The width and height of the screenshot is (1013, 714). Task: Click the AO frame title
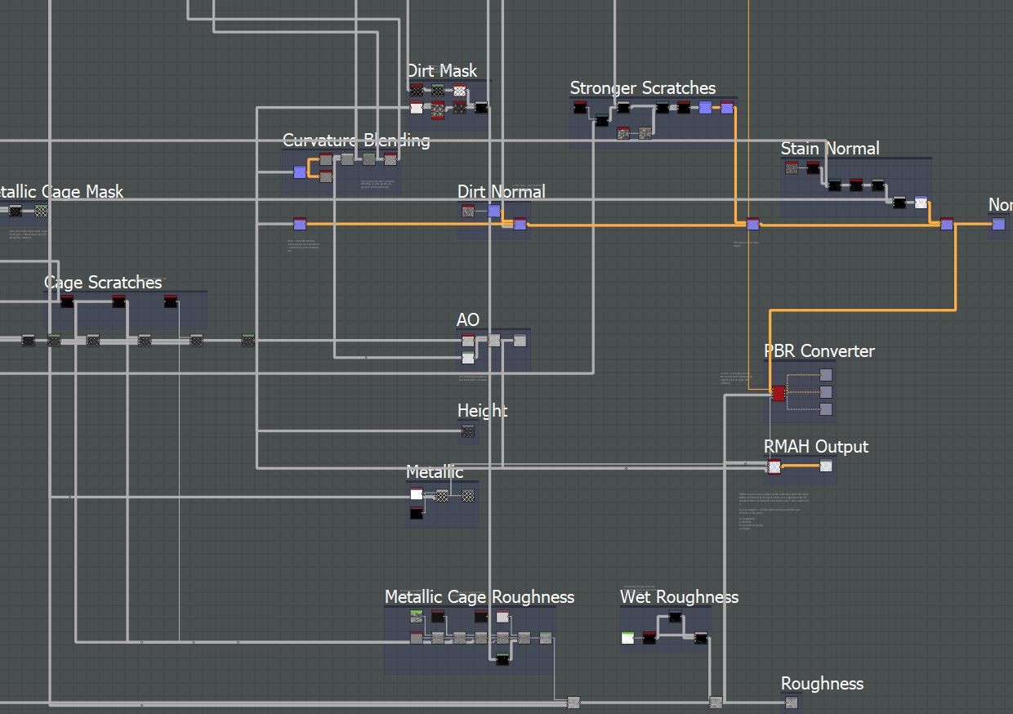[468, 320]
